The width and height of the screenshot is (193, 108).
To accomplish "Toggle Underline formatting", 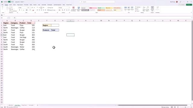I will click(23, 10).
